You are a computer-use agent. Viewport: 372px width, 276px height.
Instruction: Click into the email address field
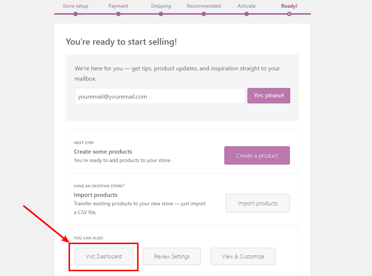pyautogui.click(x=160, y=96)
